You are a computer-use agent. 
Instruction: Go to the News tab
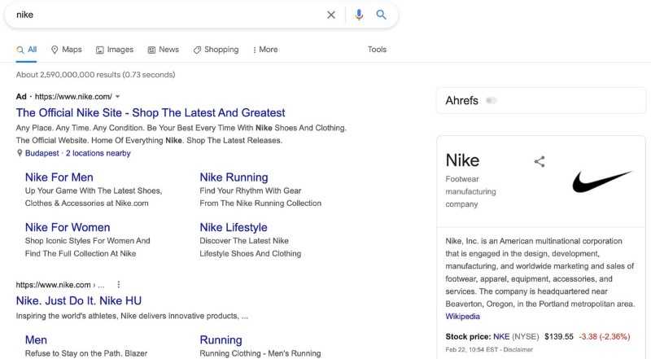tap(164, 50)
